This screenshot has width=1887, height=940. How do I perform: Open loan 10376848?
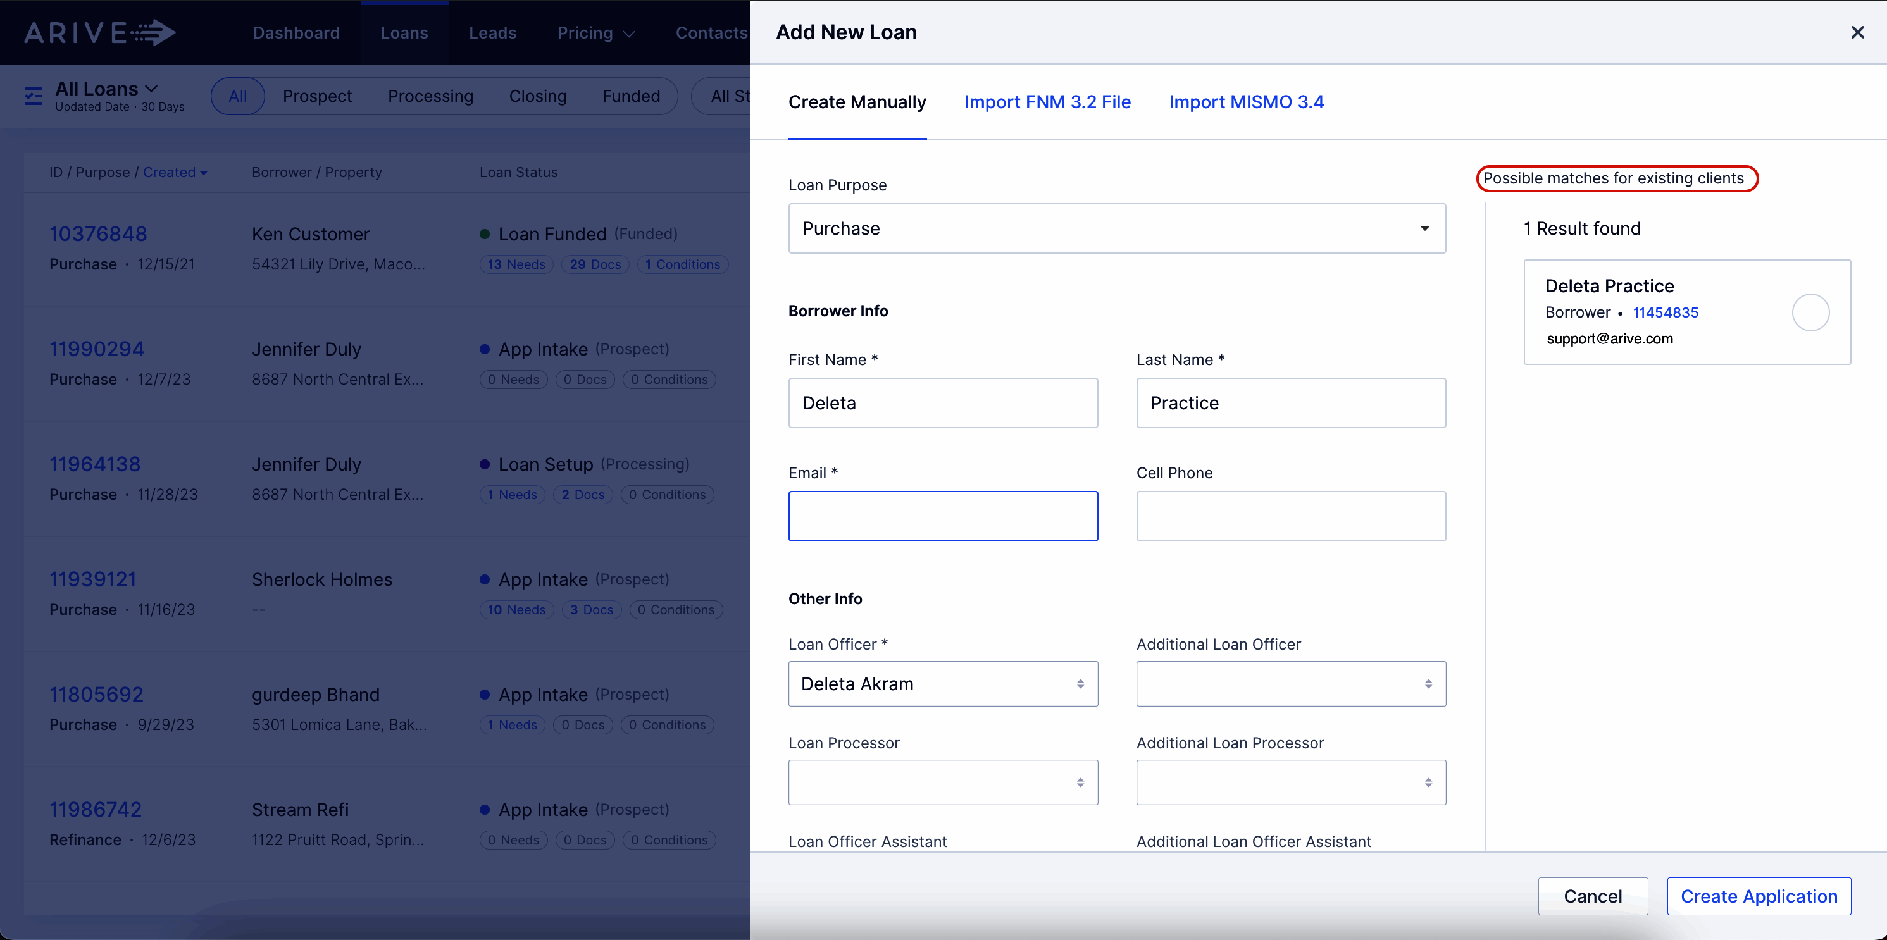tap(99, 233)
